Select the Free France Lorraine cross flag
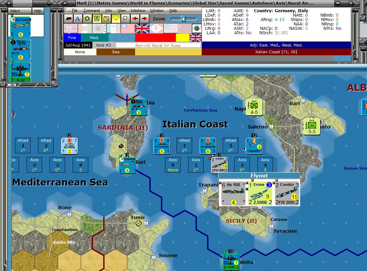The image size is (367, 271). coord(156,28)
